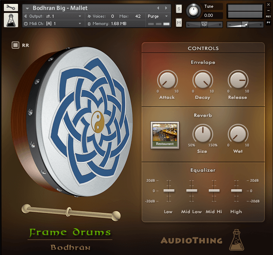Expand the instrument name dropdown arrow

[27, 8]
